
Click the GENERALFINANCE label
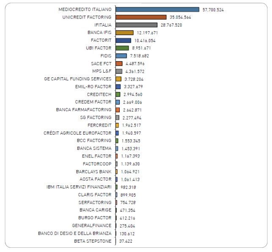click(92, 225)
